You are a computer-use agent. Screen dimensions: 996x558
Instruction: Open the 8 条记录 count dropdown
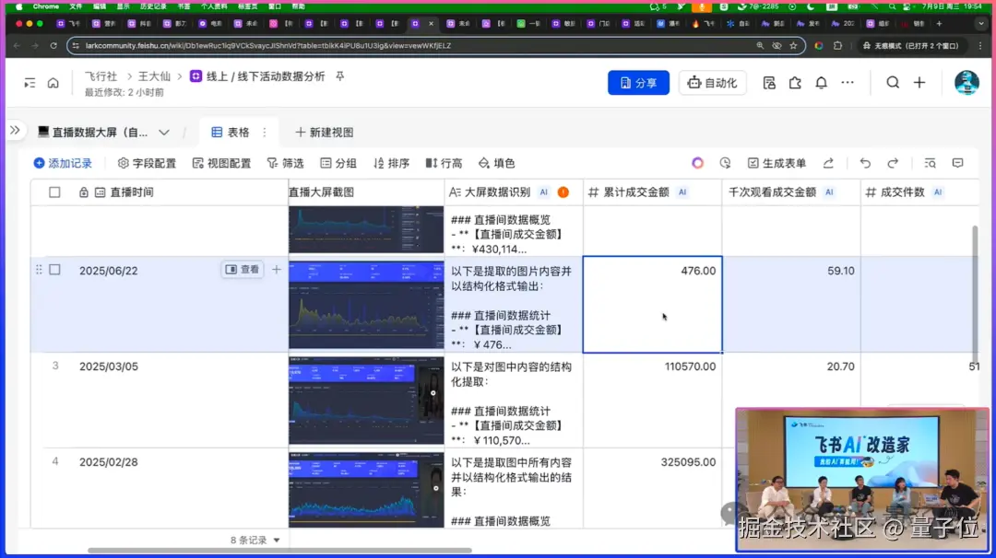coord(255,541)
